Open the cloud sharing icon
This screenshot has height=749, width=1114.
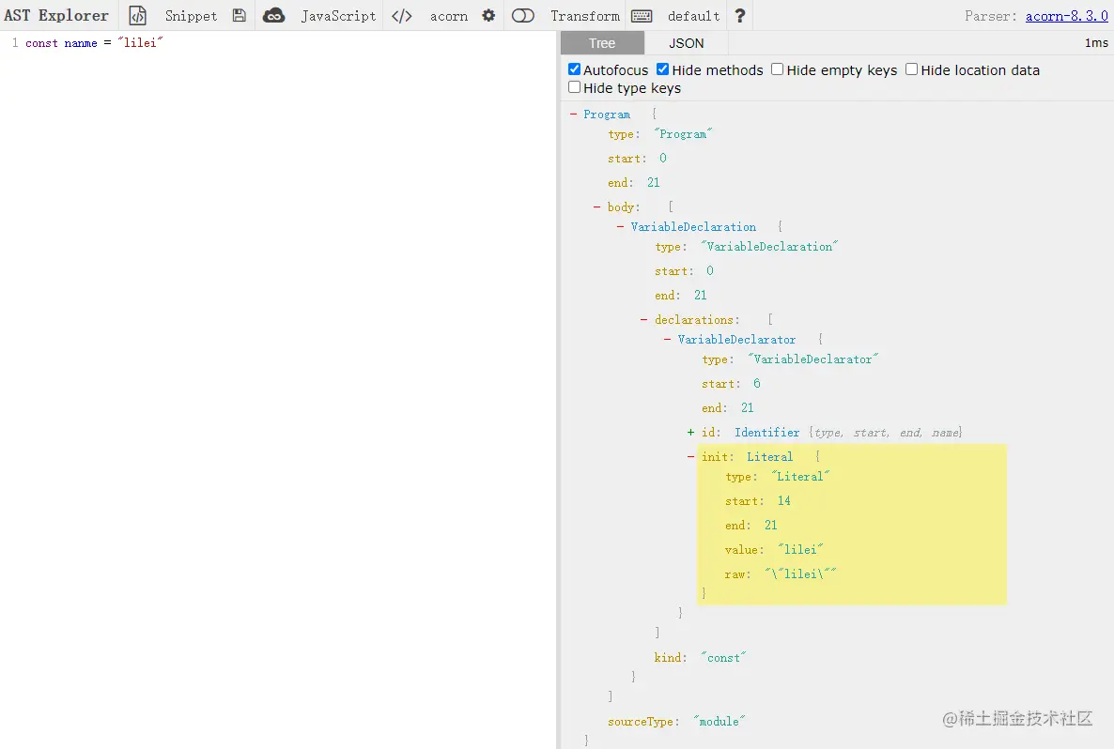click(x=271, y=15)
